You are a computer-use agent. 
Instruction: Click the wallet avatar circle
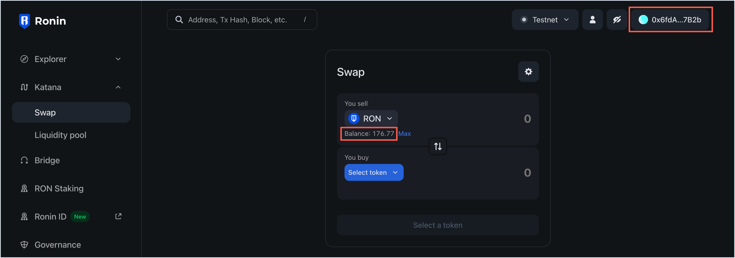coord(643,20)
